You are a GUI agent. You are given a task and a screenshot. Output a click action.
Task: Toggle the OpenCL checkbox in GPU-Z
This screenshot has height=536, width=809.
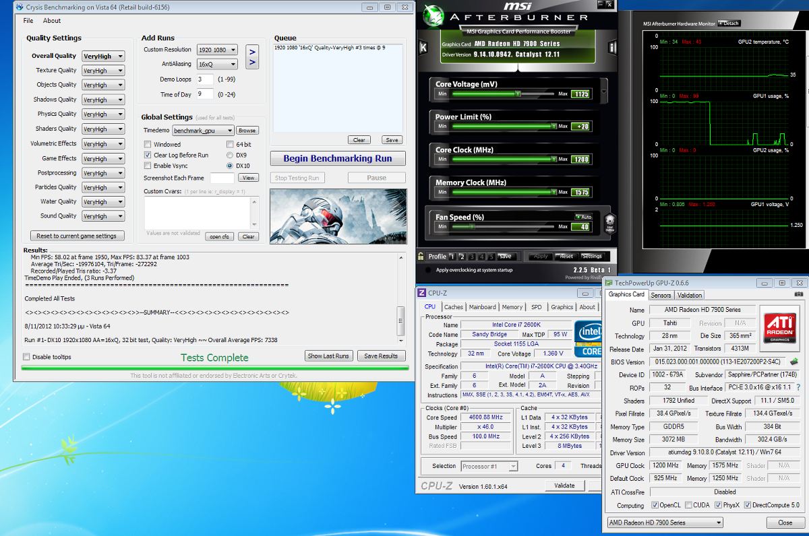click(655, 505)
